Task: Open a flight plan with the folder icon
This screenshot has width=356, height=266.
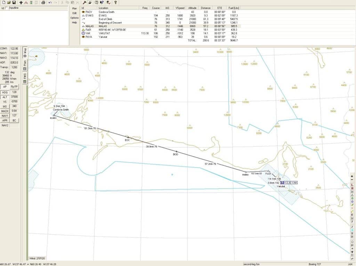Action: pos(10,2)
